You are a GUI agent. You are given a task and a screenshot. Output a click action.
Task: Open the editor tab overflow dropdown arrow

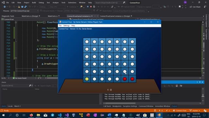203,16
